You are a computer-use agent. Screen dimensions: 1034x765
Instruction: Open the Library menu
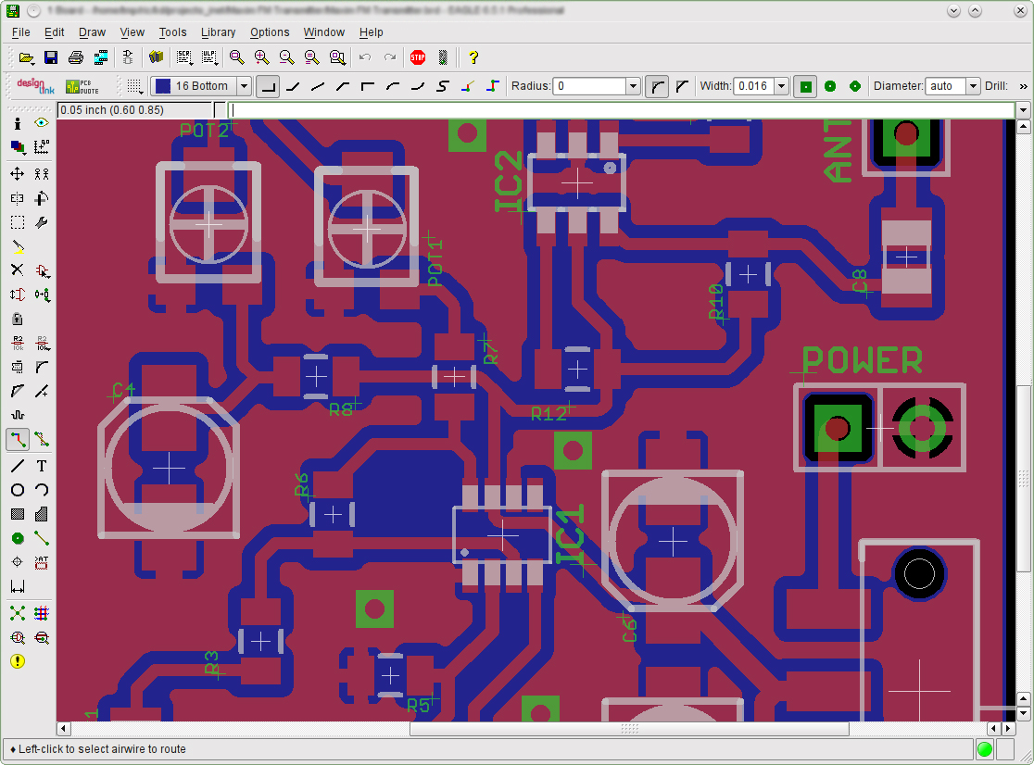[x=218, y=31]
